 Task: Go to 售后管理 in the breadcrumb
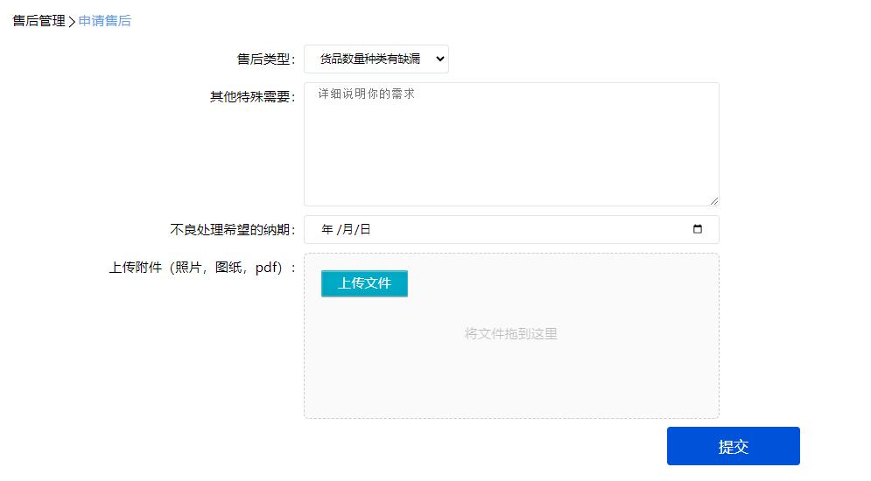pos(39,21)
